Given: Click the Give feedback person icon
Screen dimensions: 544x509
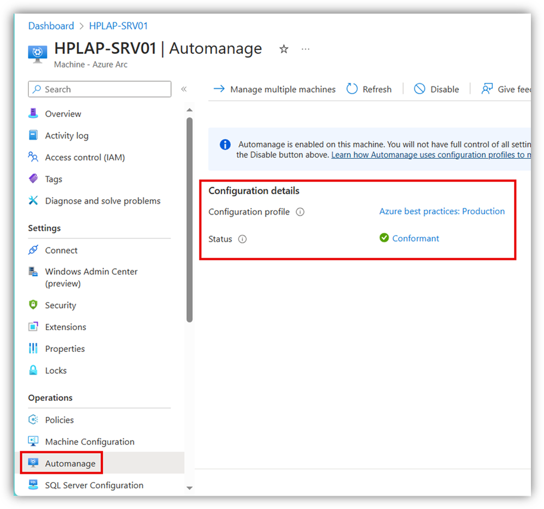Looking at the screenshot, I should tap(487, 89).
